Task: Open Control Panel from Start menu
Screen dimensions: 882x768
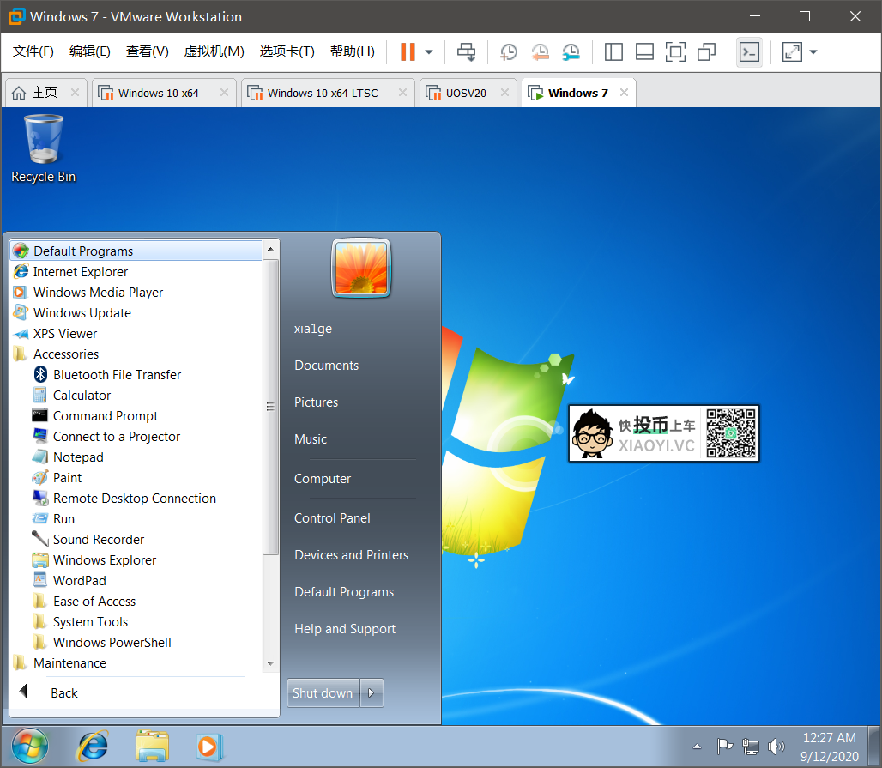Action: (332, 518)
